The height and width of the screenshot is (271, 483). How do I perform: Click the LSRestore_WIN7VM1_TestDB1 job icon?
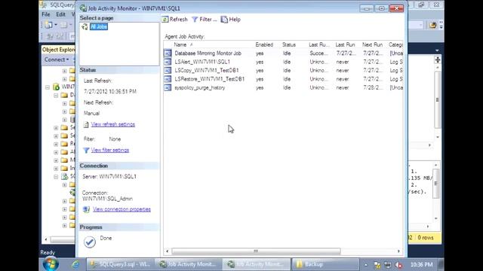168,79
